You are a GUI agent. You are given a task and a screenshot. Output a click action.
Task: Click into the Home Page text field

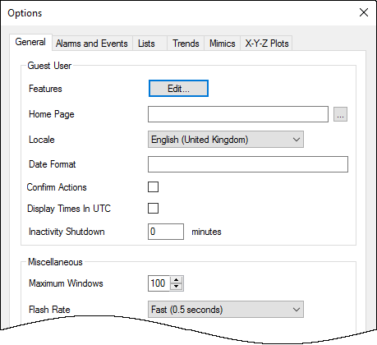point(238,114)
